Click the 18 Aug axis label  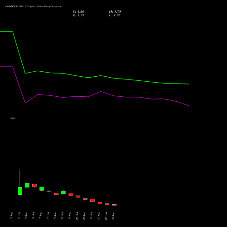click(x=48, y=216)
